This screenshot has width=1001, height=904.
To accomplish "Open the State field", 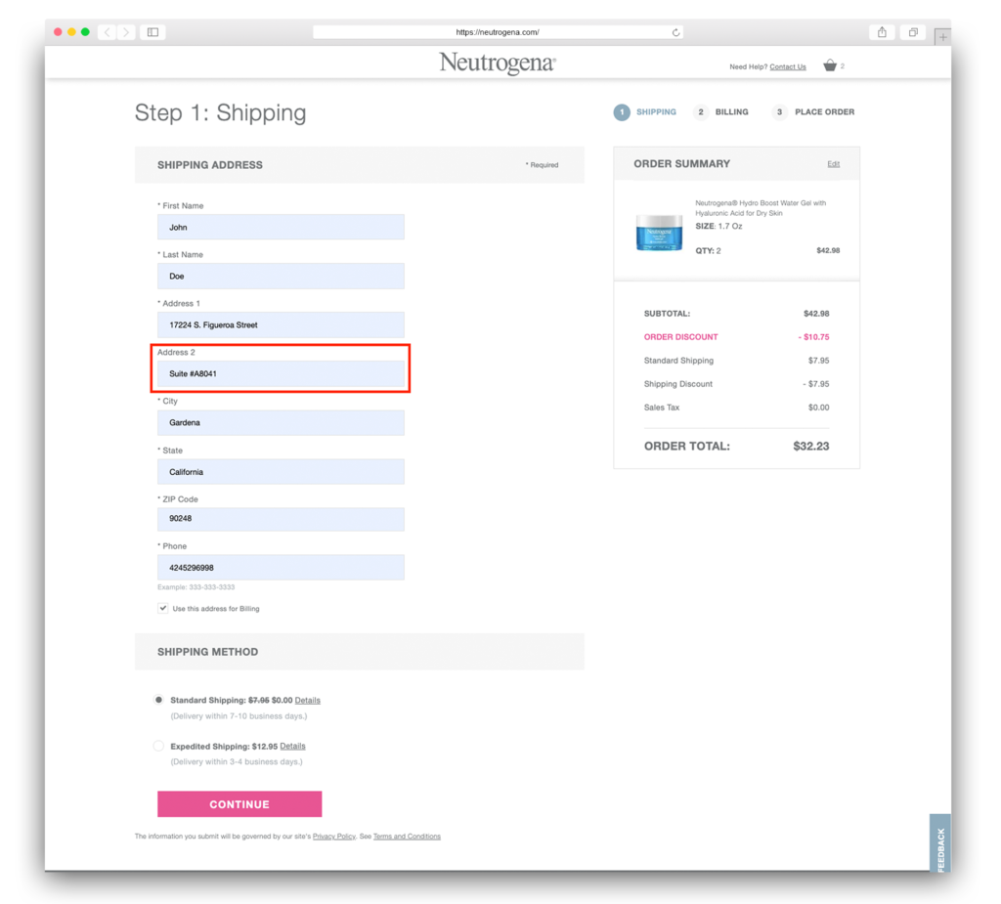I will click(x=281, y=472).
